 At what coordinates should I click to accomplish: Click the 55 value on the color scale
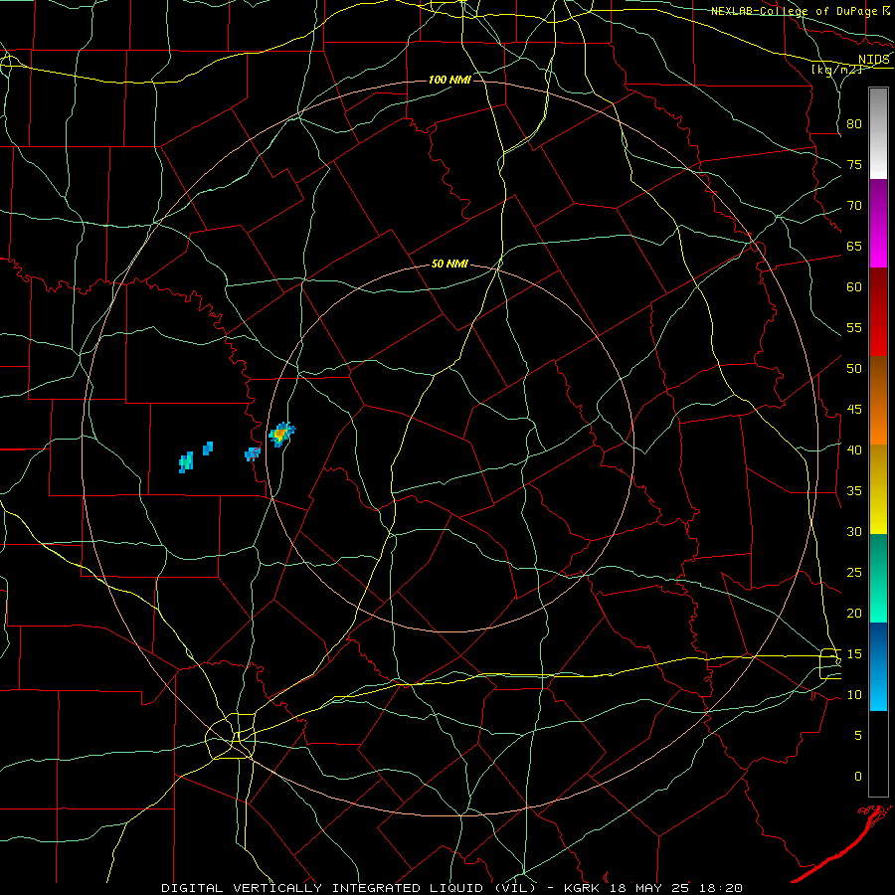tap(854, 327)
